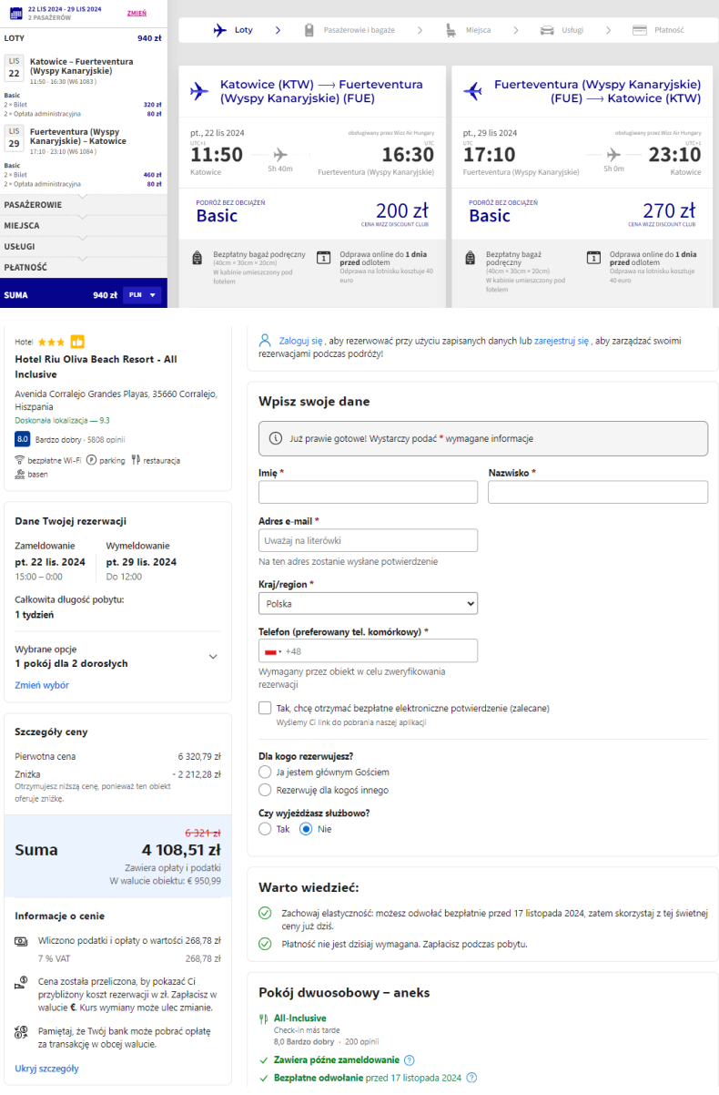This screenshot has width=719, height=1095.
Task: Tick the free electronic confirmation checkbox
Action: click(265, 708)
